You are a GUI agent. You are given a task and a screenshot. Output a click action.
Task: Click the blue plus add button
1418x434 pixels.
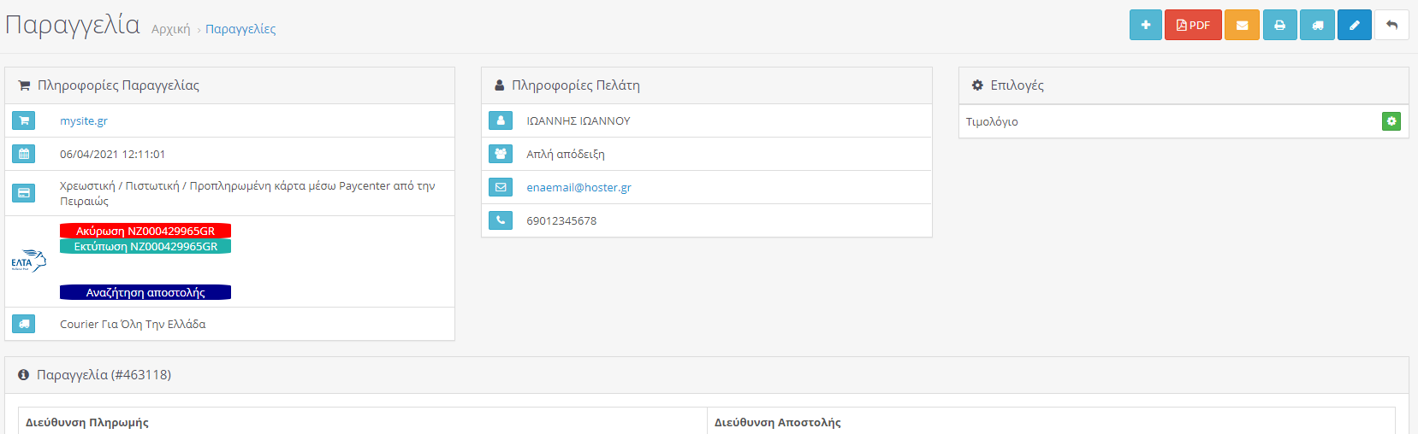(1145, 25)
